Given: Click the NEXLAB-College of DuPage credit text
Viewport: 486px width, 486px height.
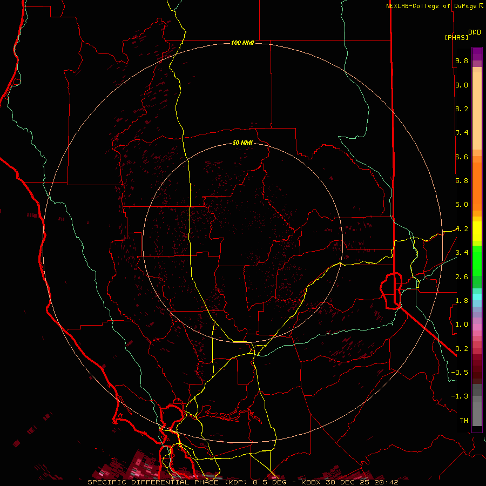Looking at the screenshot, I should click(431, 6).
